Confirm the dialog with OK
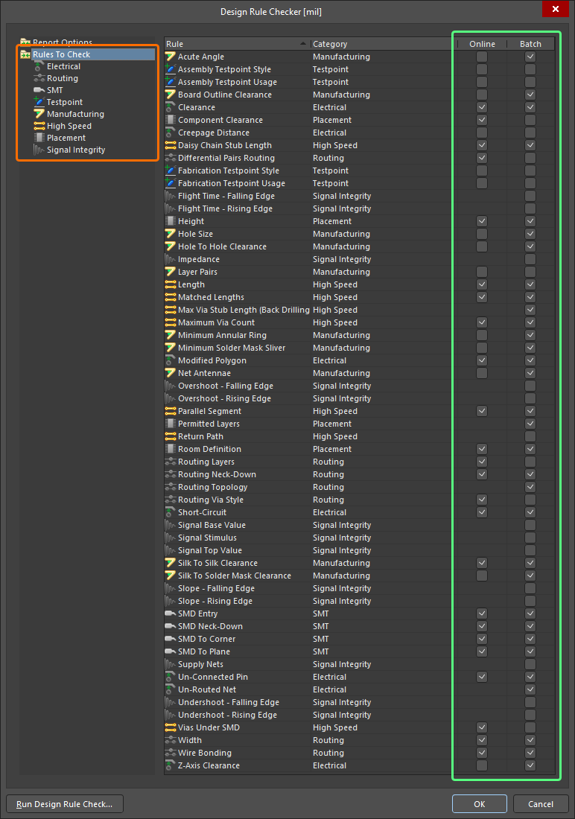Screen dimensions: 575x819 480,804
